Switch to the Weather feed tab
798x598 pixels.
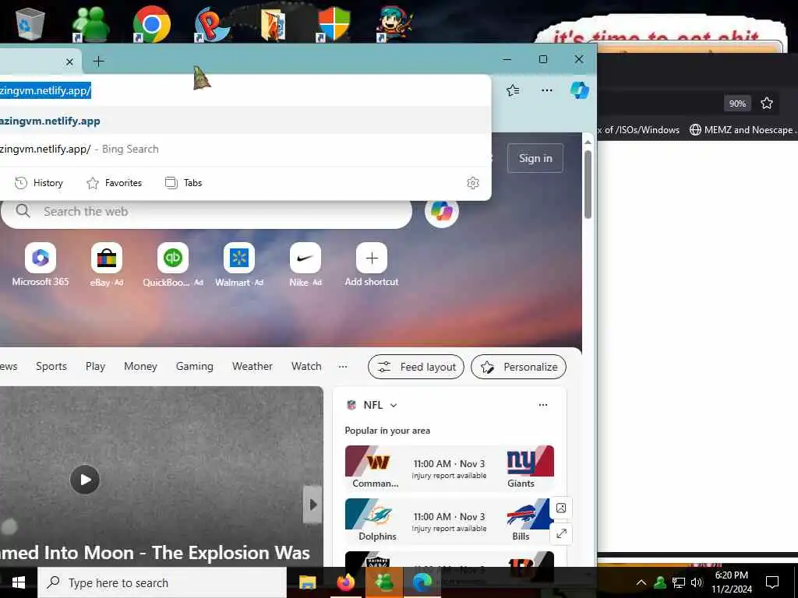coord(252,367)
